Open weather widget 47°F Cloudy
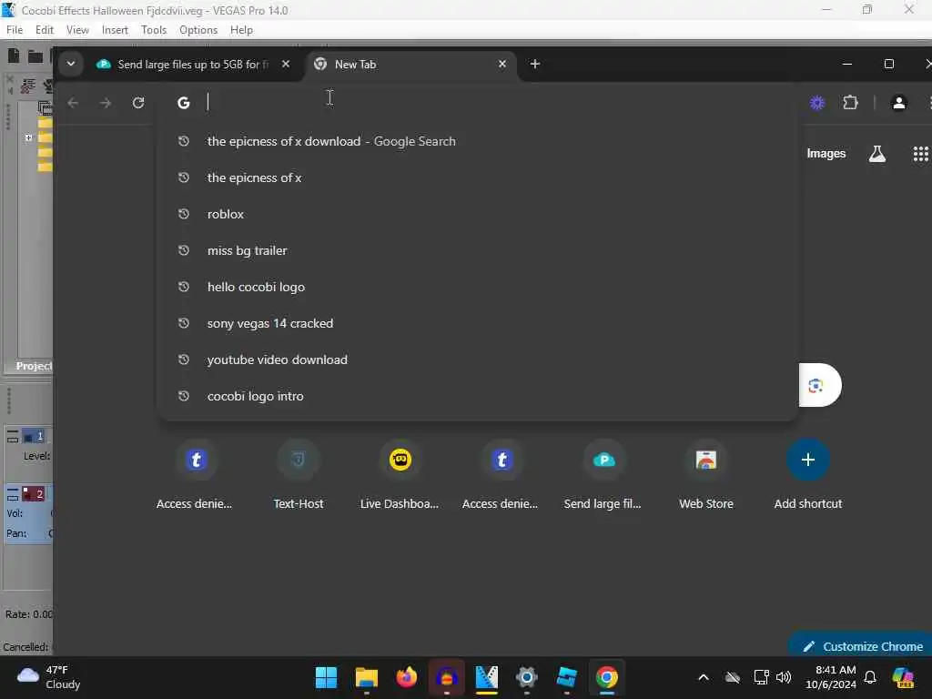 point(49,677)
